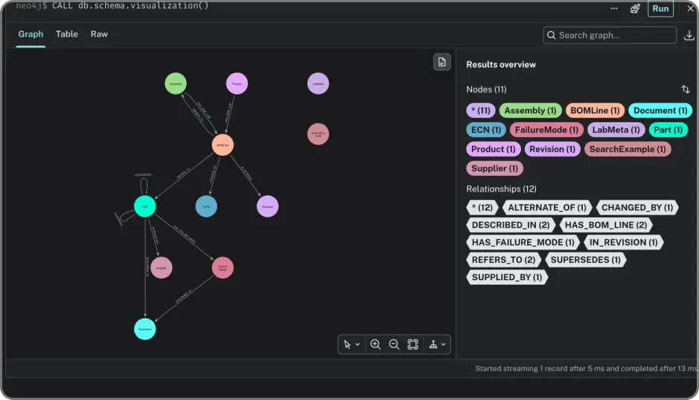Switch to the Graph tab

(x=31, y=34)
